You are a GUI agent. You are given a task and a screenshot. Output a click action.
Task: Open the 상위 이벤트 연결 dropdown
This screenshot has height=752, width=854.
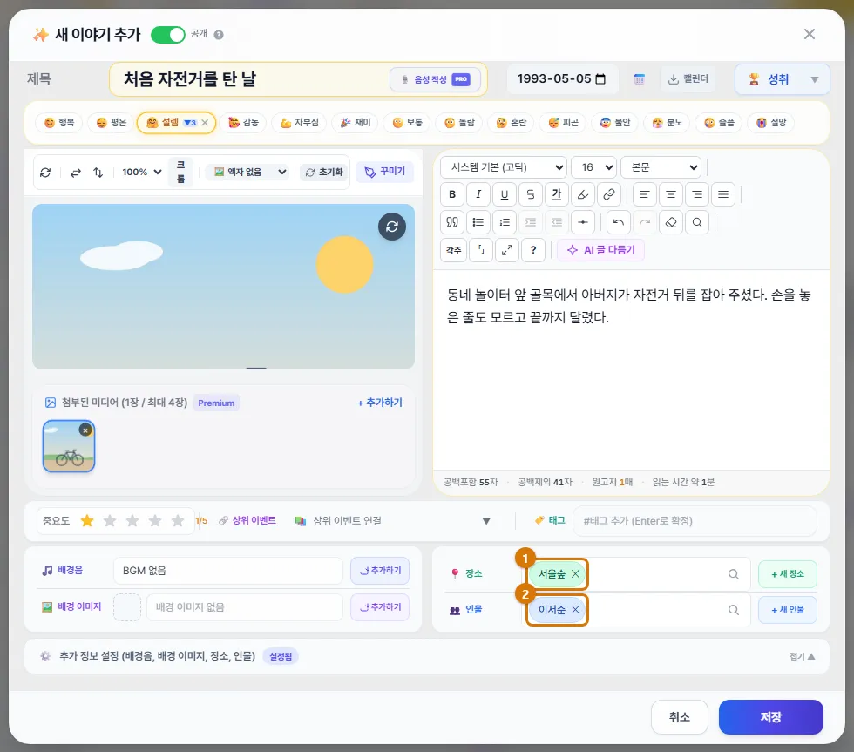tap(392, 521)
